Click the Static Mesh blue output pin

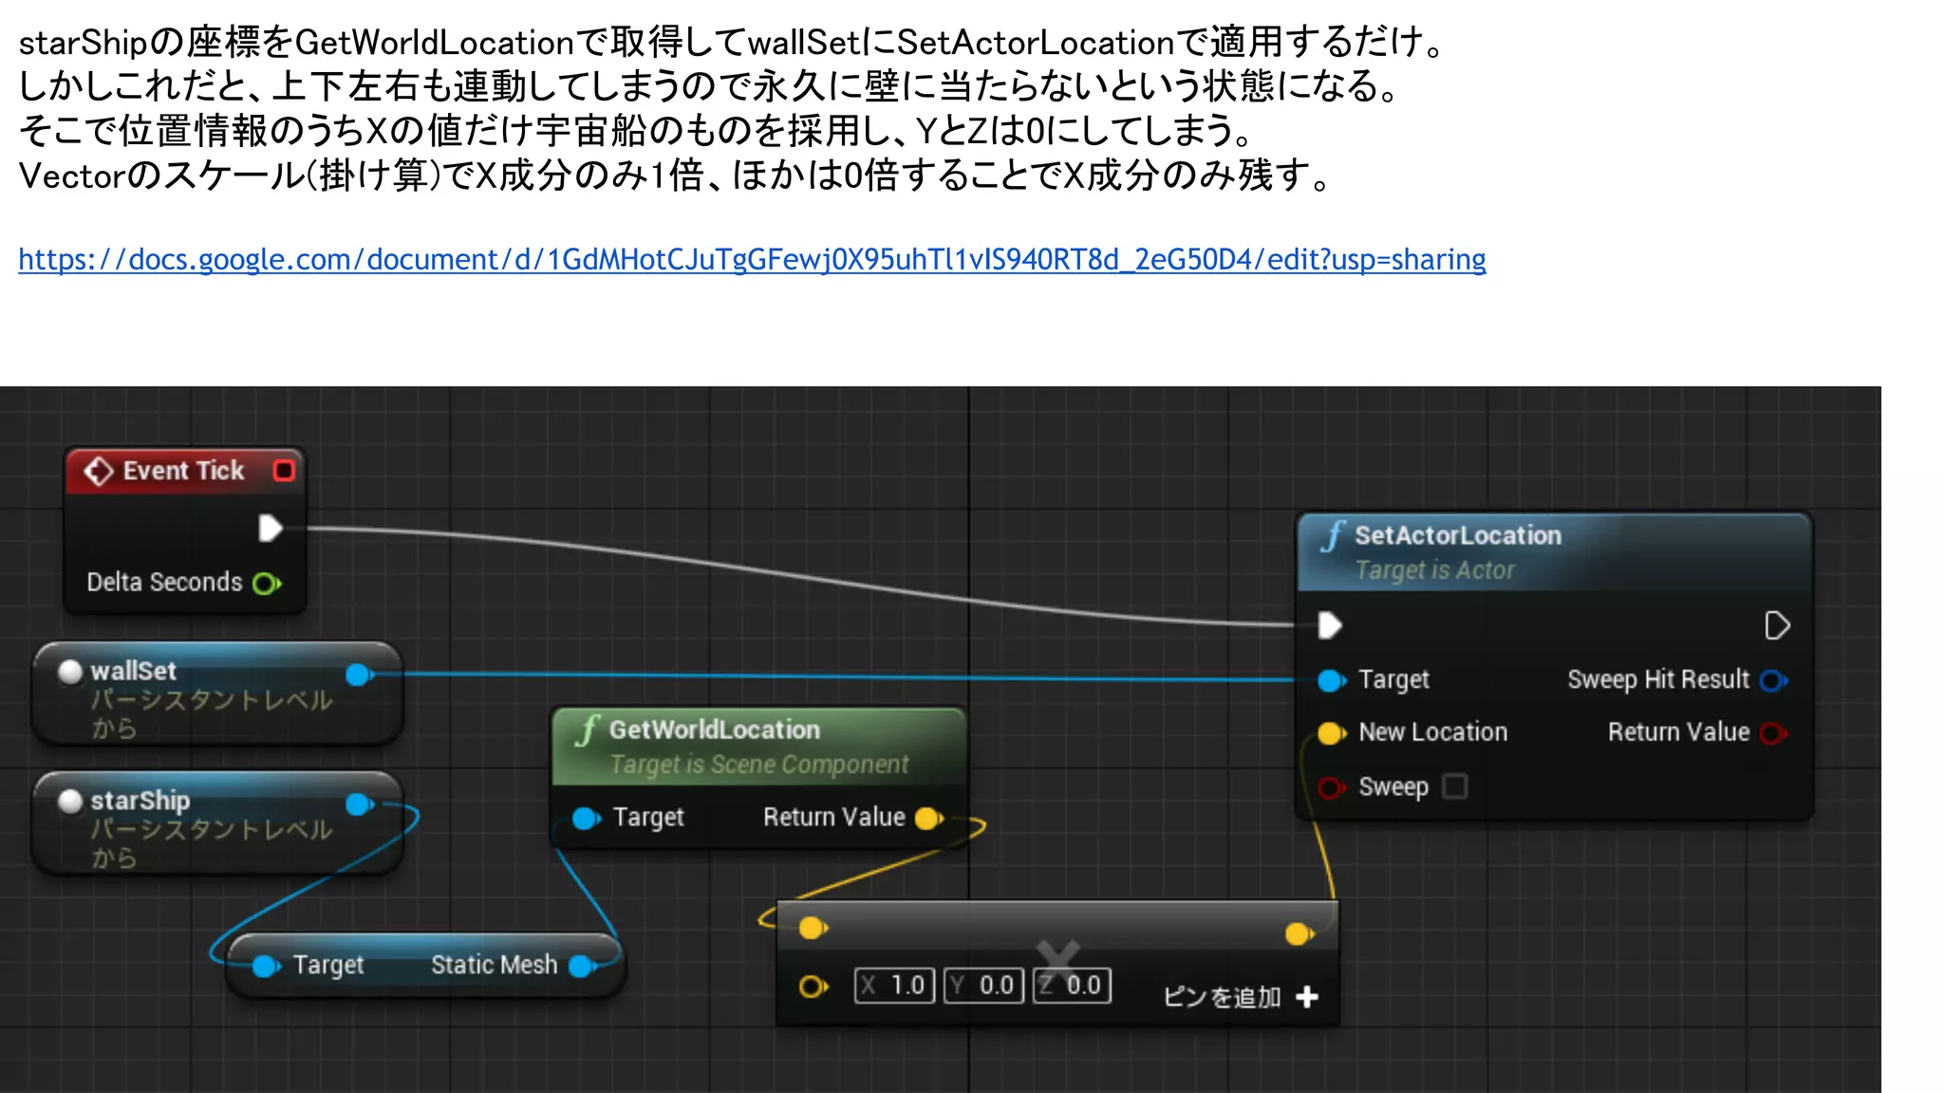[x=582, y=966]
